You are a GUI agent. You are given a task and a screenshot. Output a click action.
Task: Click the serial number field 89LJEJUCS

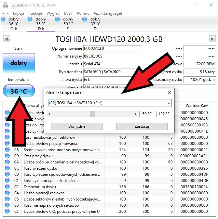tap(113, 56)
